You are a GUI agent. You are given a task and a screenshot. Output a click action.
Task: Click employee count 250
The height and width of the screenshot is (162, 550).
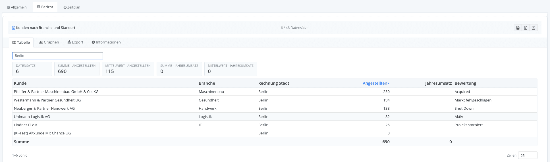pos(386,92)
